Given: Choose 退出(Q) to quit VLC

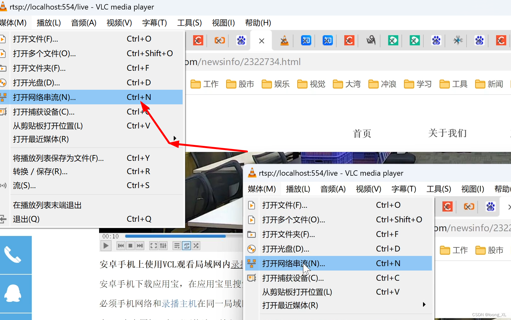Looking at the screenshot, I should 91,219.
